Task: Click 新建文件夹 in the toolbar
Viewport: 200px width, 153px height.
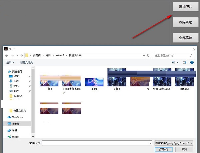Action: click(26, 63)
